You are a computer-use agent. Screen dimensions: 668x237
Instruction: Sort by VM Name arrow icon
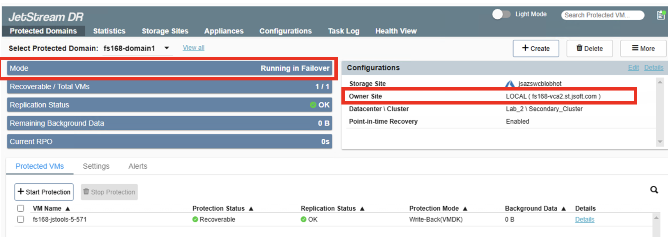(68, 209)
